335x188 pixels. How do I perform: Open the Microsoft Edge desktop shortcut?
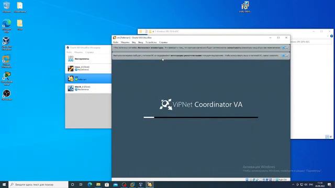pos(7,26)
